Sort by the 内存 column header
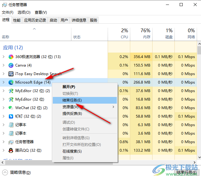Screen dimensions: 201x179 [141, 34]
